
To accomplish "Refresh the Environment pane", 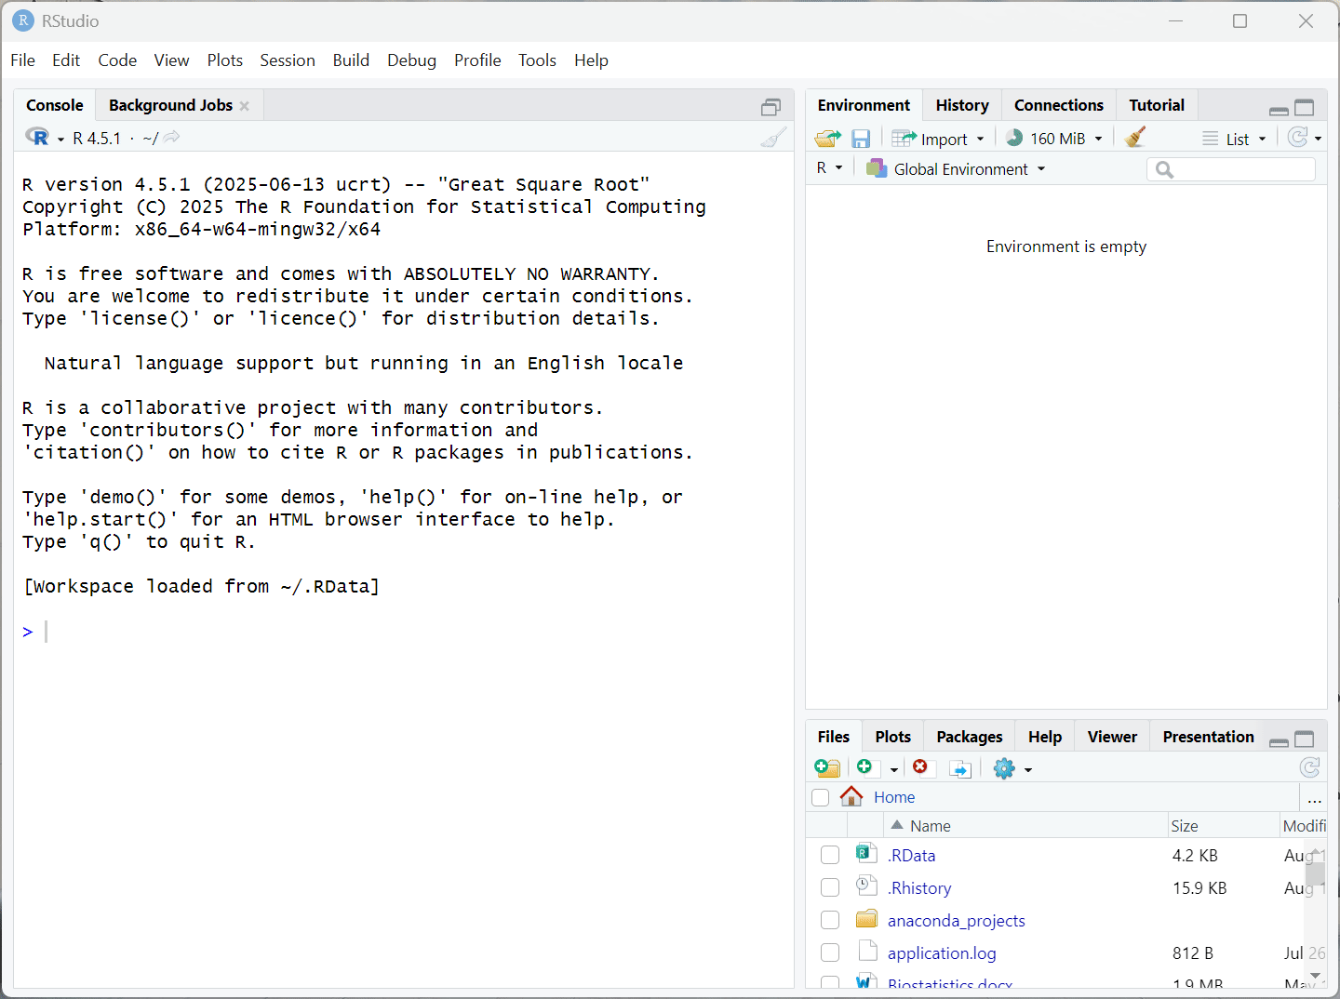I will coord(1297,138).
